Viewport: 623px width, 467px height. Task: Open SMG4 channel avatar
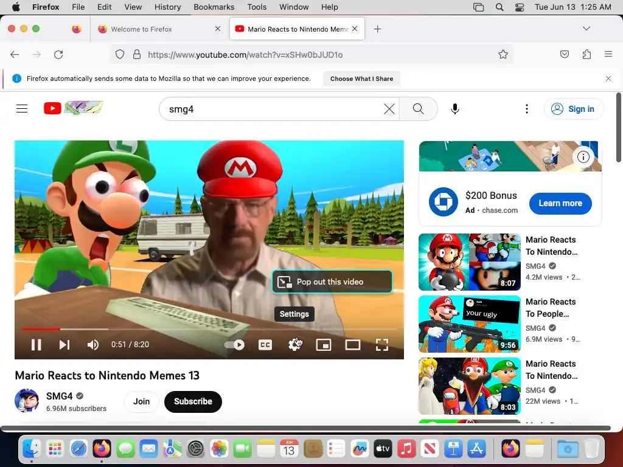27,401
